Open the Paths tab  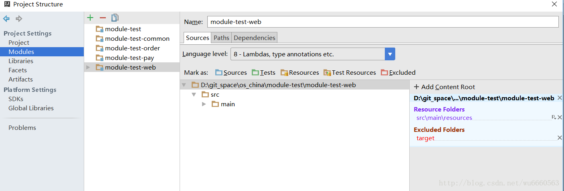(x=221, y=38)
